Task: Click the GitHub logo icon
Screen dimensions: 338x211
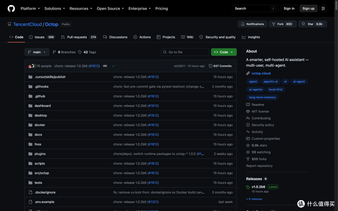Action: [x=11, y=9]
